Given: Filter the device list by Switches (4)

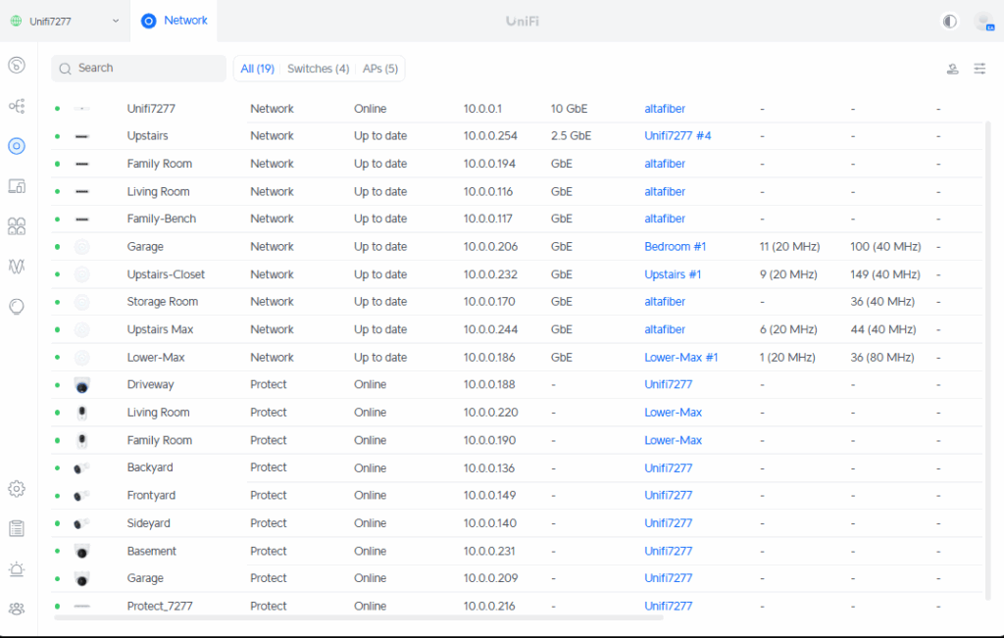Looking at the screenshot, I should 318,69.
